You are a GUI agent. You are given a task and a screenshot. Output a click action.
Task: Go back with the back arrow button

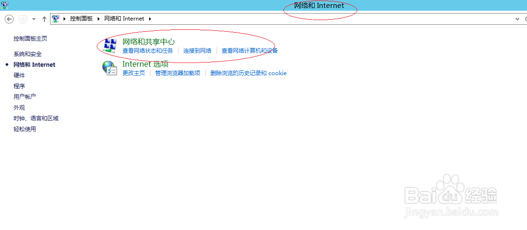click(x=9, y=19)
